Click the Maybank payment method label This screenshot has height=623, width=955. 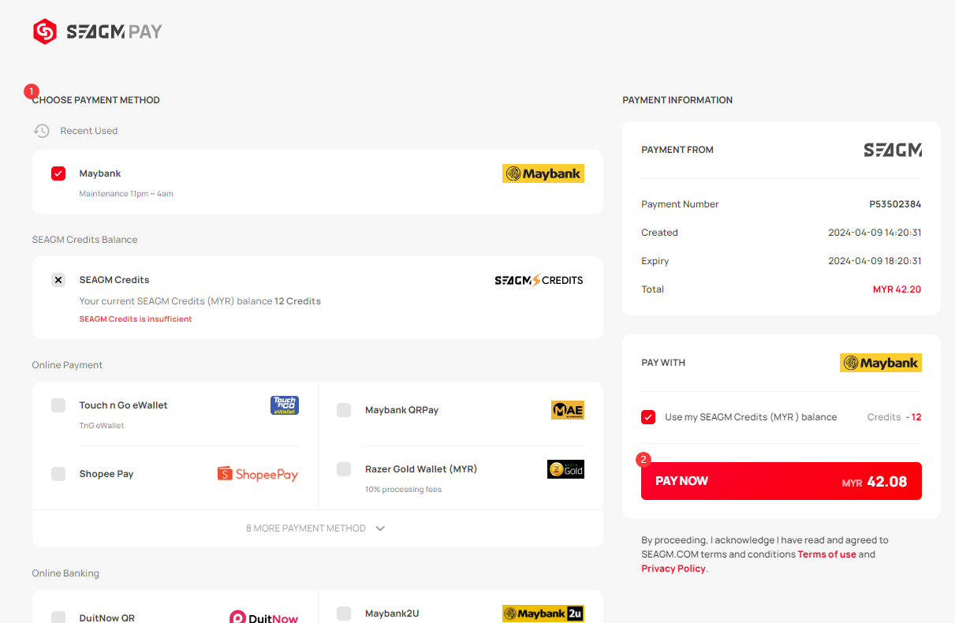pos(100,173)
